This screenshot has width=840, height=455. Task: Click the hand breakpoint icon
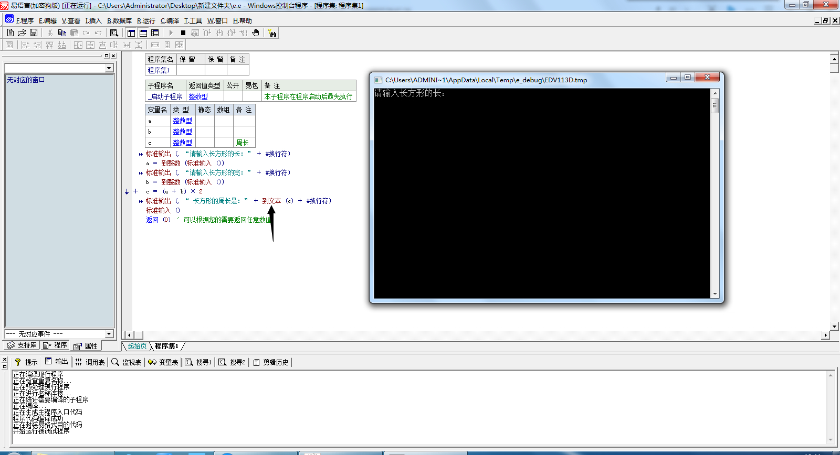pos(256,33)
